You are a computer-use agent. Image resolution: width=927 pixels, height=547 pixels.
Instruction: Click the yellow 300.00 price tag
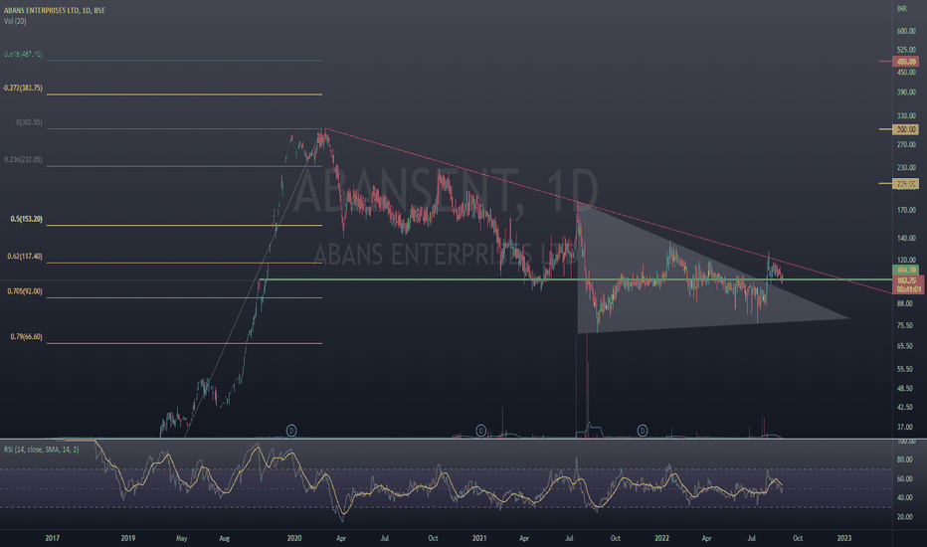[906, 129]
